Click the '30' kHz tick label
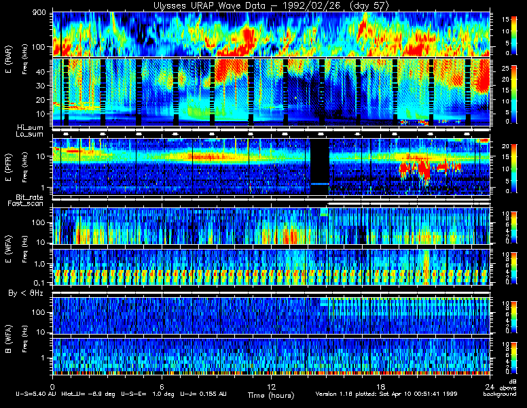The image size is (527, 408). (41, 86)
